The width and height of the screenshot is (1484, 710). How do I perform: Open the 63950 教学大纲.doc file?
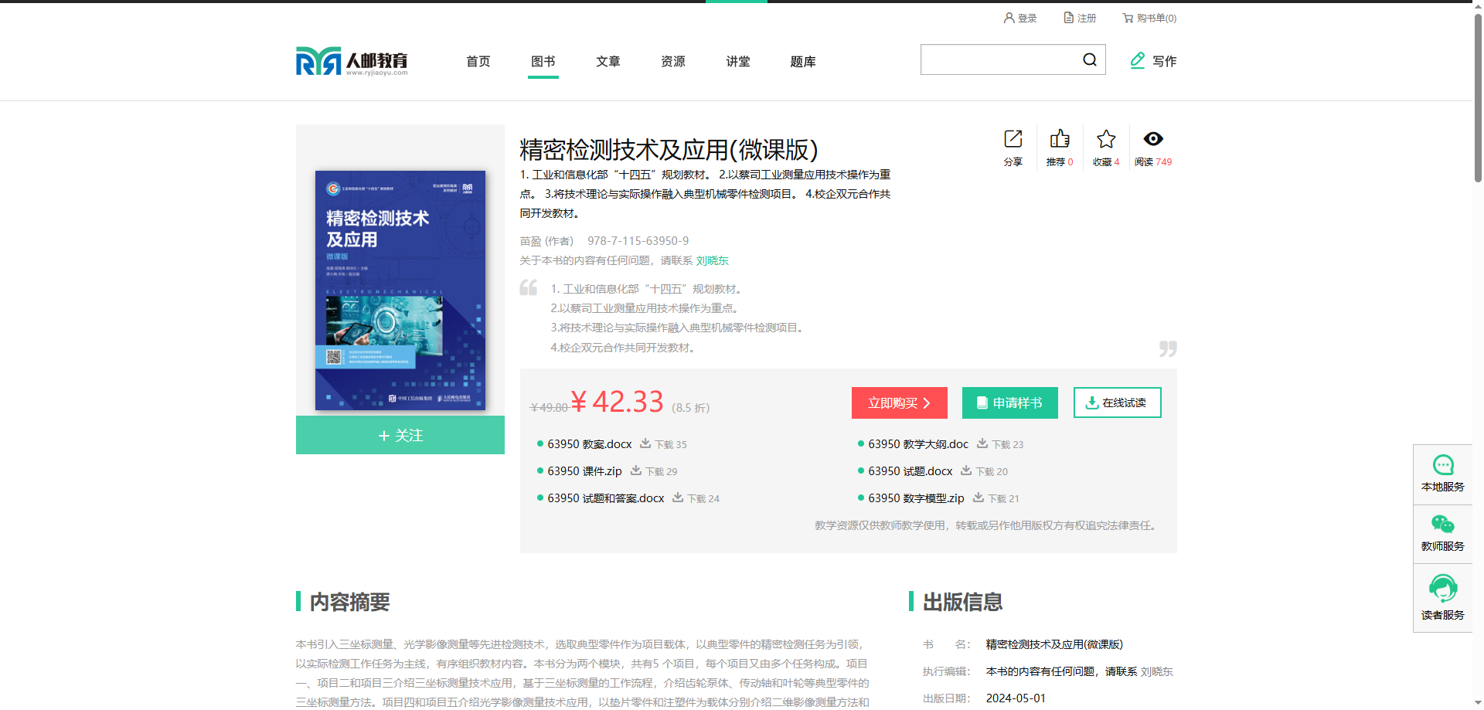point(918,444)
